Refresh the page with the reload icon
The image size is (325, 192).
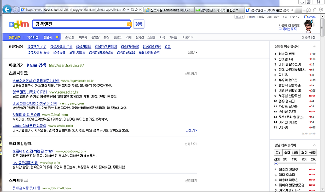[x=136, y=9]
